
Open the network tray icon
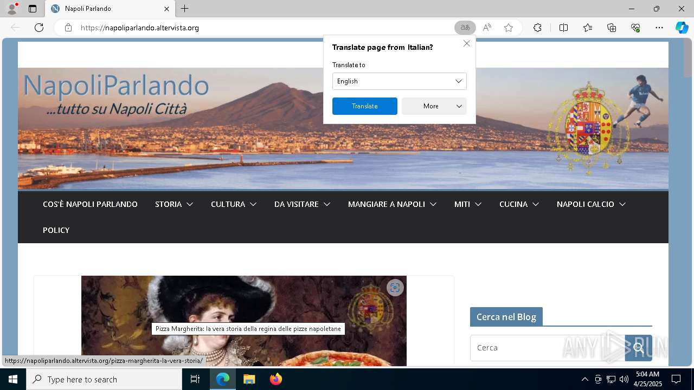611,379
